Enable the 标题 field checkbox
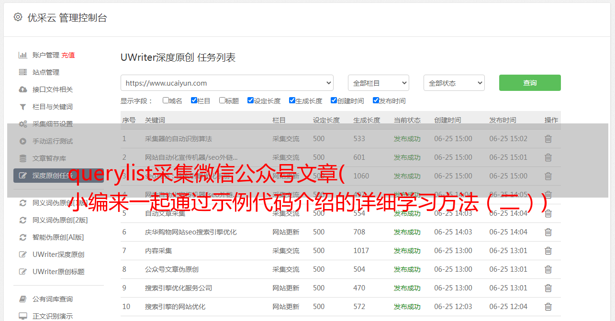615x321 pixels. click(x=222, y=100)
